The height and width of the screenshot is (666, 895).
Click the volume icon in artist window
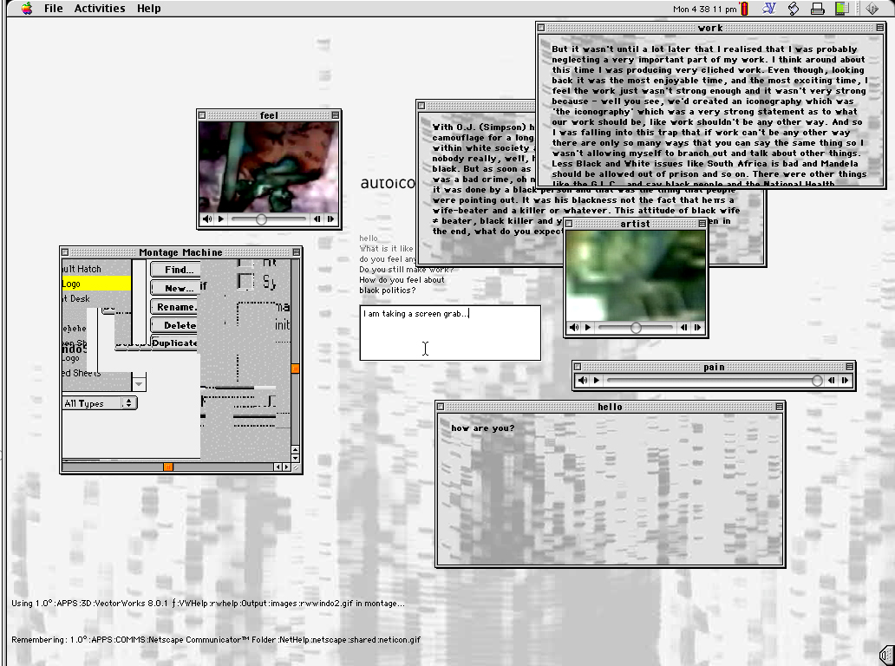[574, 328]
